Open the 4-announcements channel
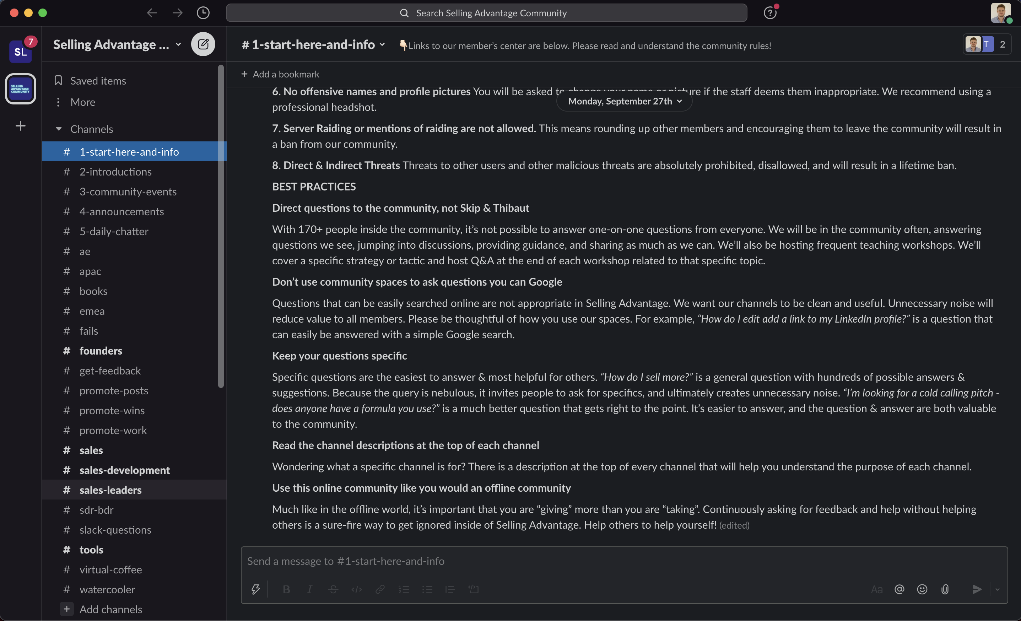Viewport: 1021px width, 621px height. click(134, 211)
